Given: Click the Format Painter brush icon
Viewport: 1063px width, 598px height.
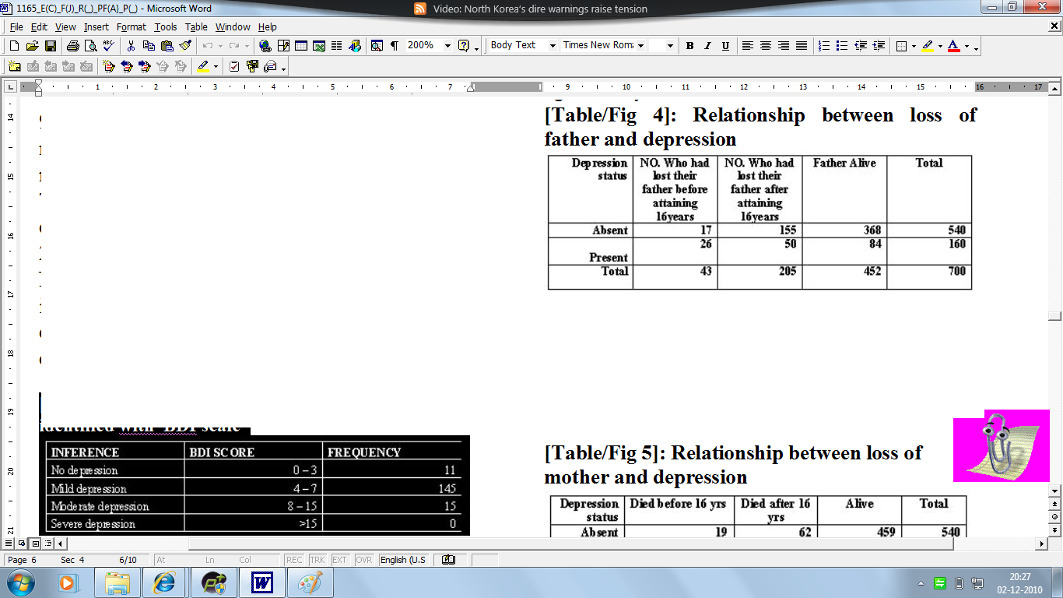Looking at the screenshot, I should pyautogui.click(x=185, y=46).
